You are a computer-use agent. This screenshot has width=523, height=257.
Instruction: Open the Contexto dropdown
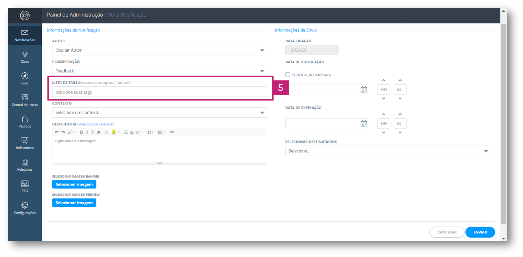160,112
